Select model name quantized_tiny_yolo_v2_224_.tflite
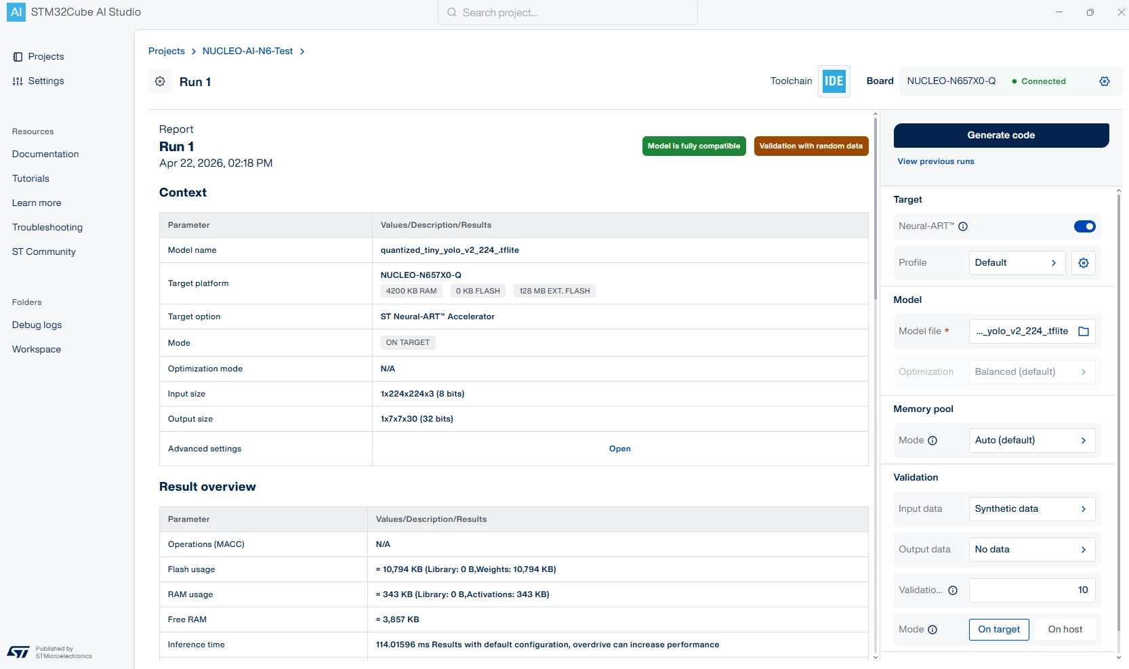This screenshot has height=669, width=1129. [450, 250]
